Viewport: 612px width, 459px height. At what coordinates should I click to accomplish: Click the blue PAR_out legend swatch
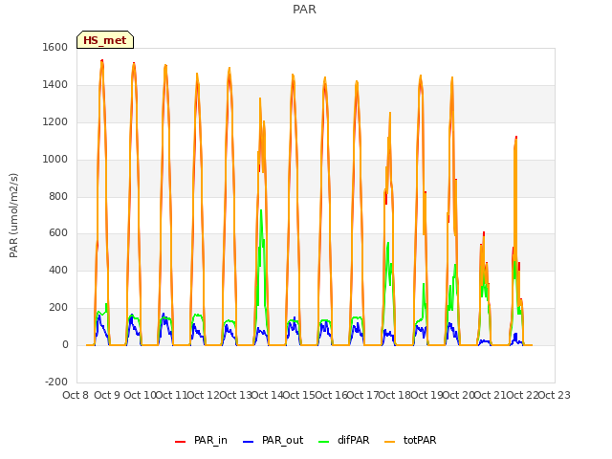click(249, 442)
